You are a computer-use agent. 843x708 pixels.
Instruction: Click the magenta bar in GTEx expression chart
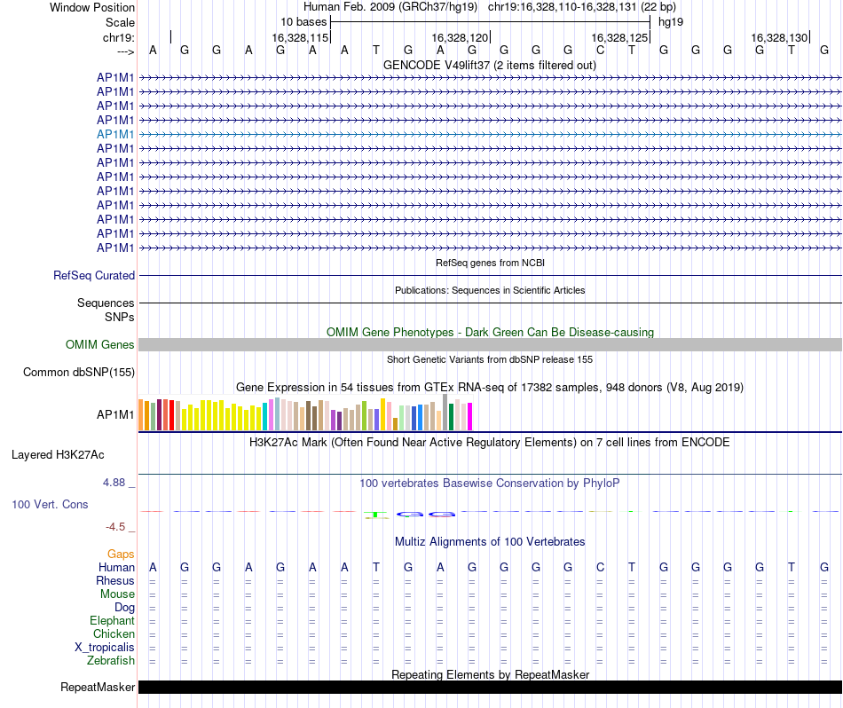tap(470, 417)
